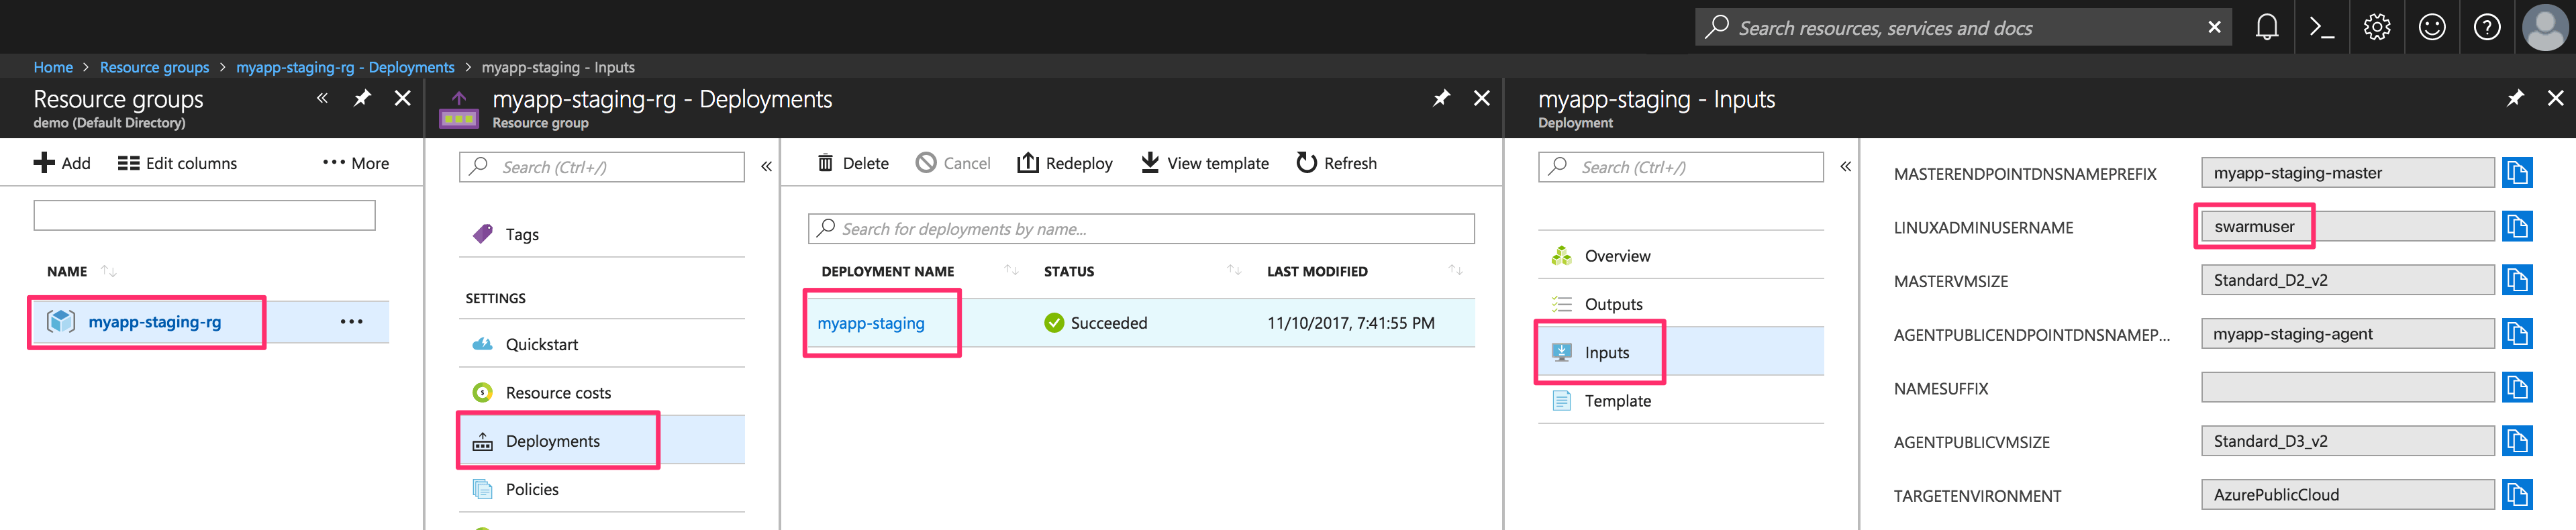Launch Cloud Shell from top bar
The height and width of the screenshot is (530, 2576).
click(x=2322, y=27)
